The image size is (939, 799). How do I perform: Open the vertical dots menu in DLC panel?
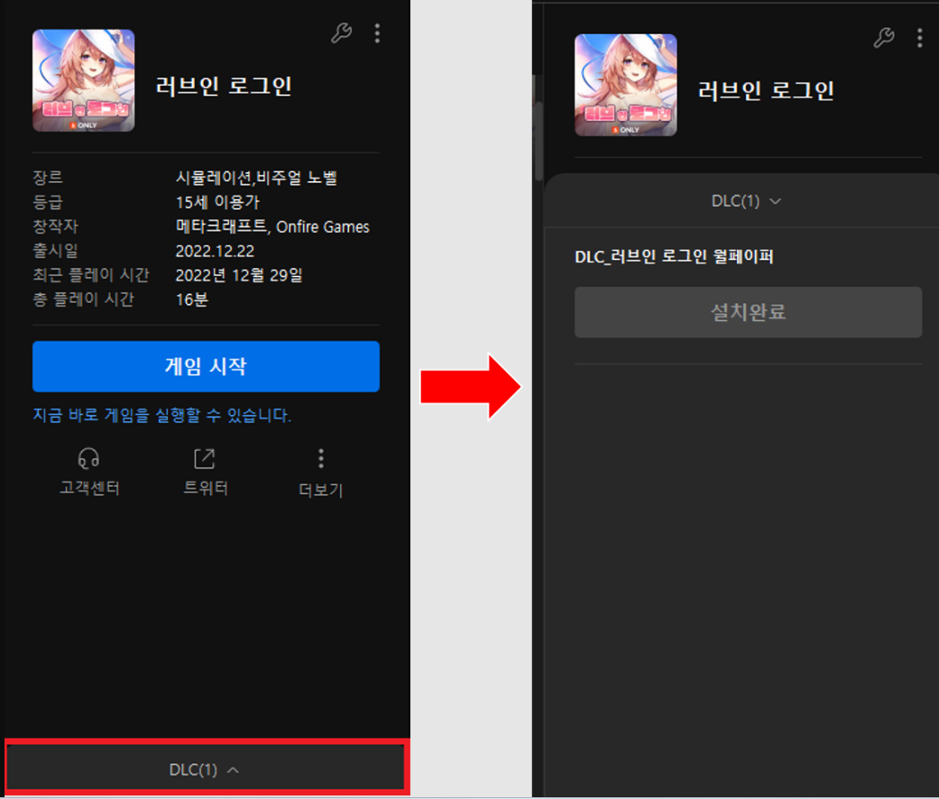tap(919, 37)
